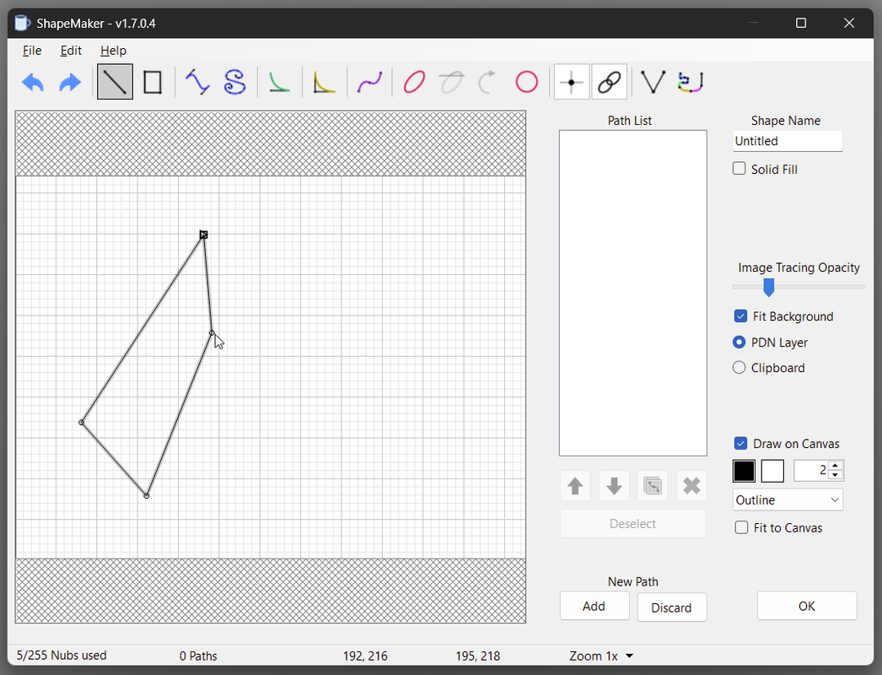Viewport: 882px width, 675px height.
Task: Move selected path up in list
Action: coord(575,485)
